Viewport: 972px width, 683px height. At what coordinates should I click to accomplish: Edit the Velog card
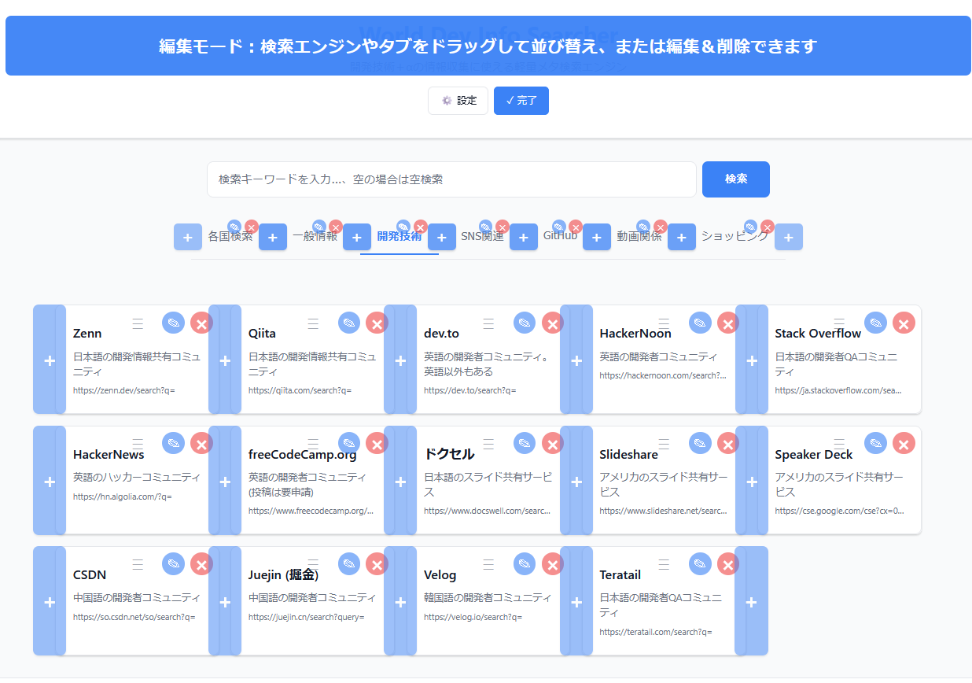(525, 563)
